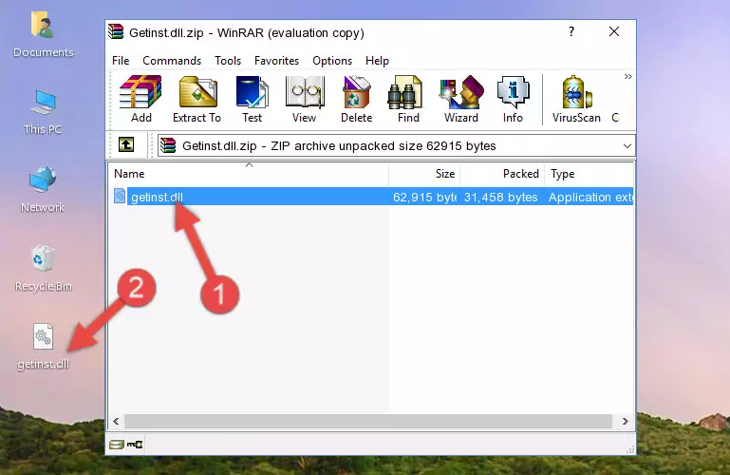Select the Documents desktop icon

click(43, 35)
